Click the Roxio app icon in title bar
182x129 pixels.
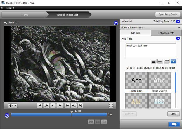tap(3, 3)
